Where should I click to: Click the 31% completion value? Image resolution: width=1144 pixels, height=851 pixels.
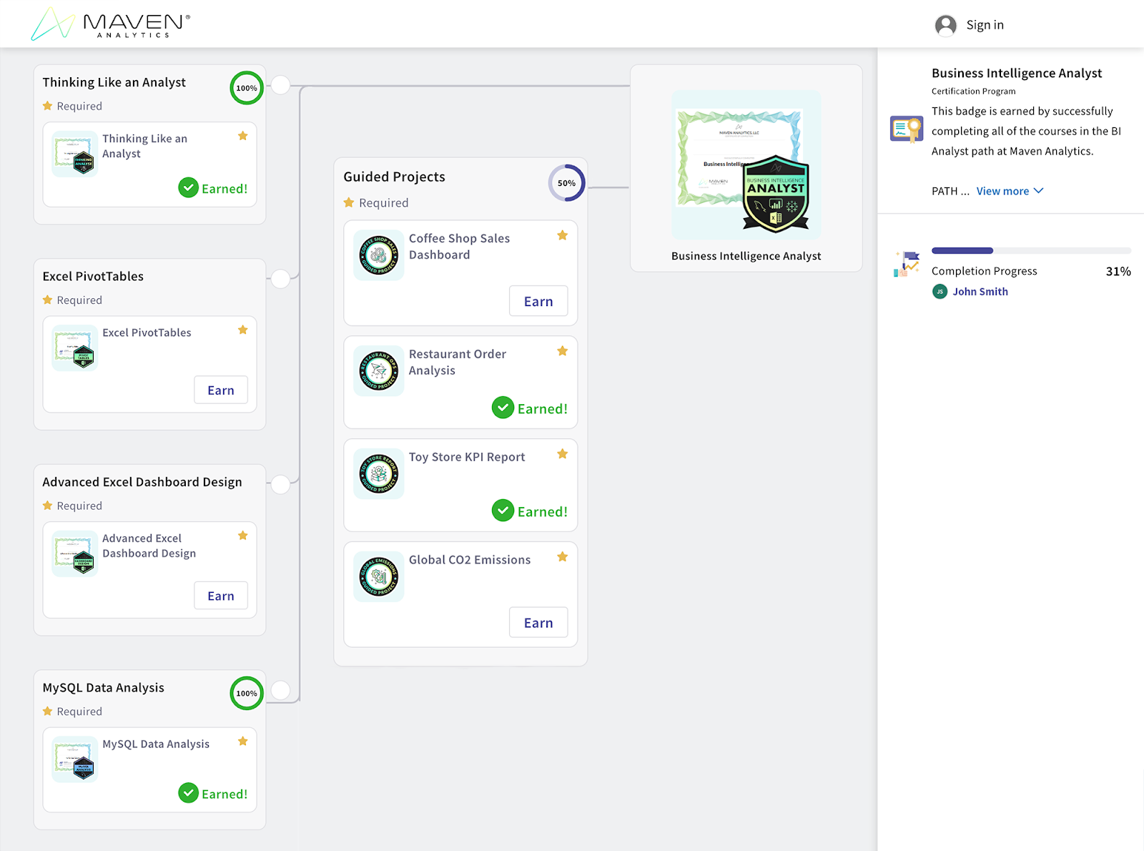pos(1118,271)
